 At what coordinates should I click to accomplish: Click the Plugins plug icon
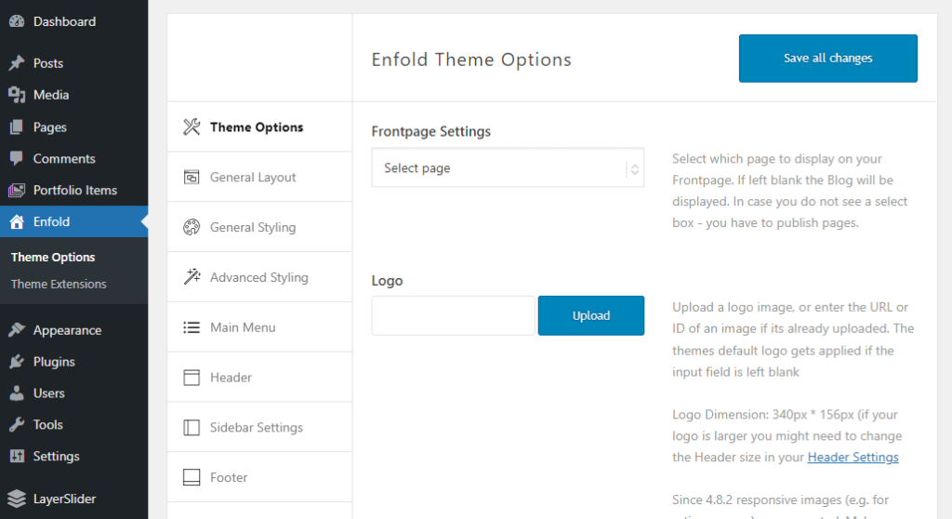point(17,362)
